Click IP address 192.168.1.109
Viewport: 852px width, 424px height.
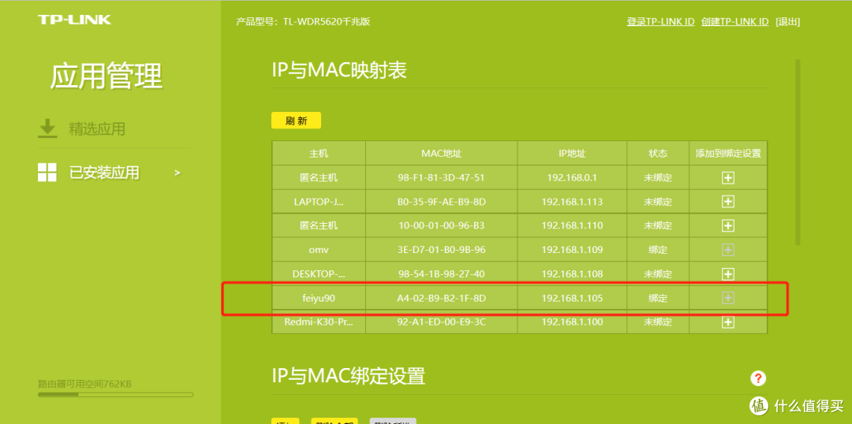[x=572, y=250]
